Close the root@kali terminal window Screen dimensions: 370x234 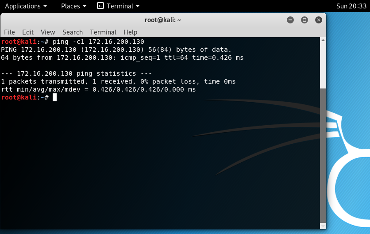tap(319, 20)
